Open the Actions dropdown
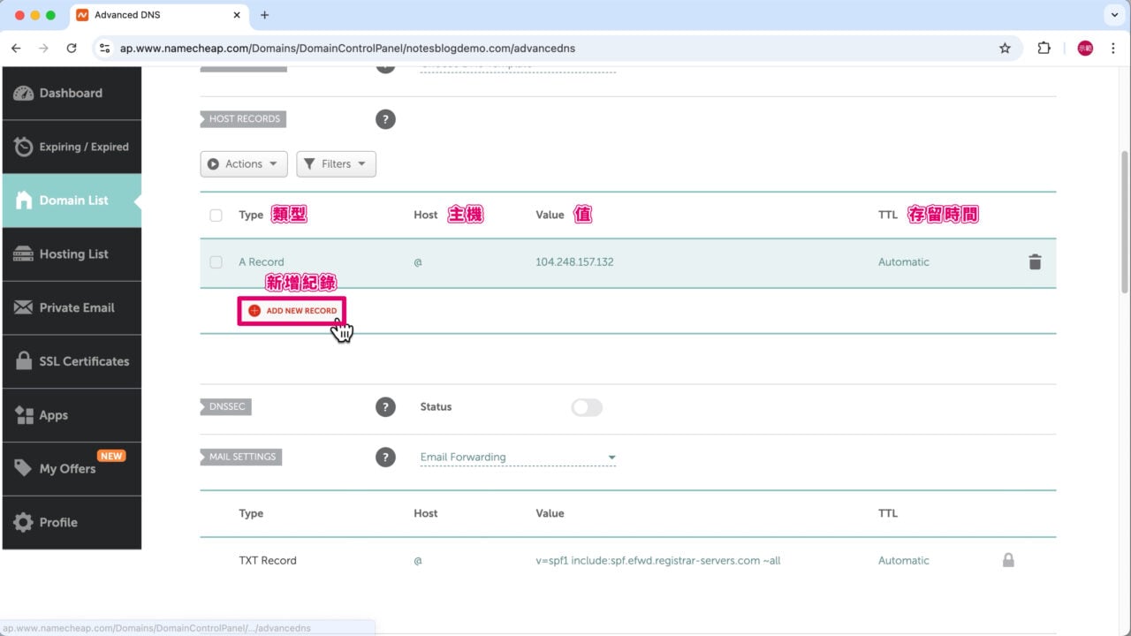This screenshot has width=1131, height=636. point(244,164)
